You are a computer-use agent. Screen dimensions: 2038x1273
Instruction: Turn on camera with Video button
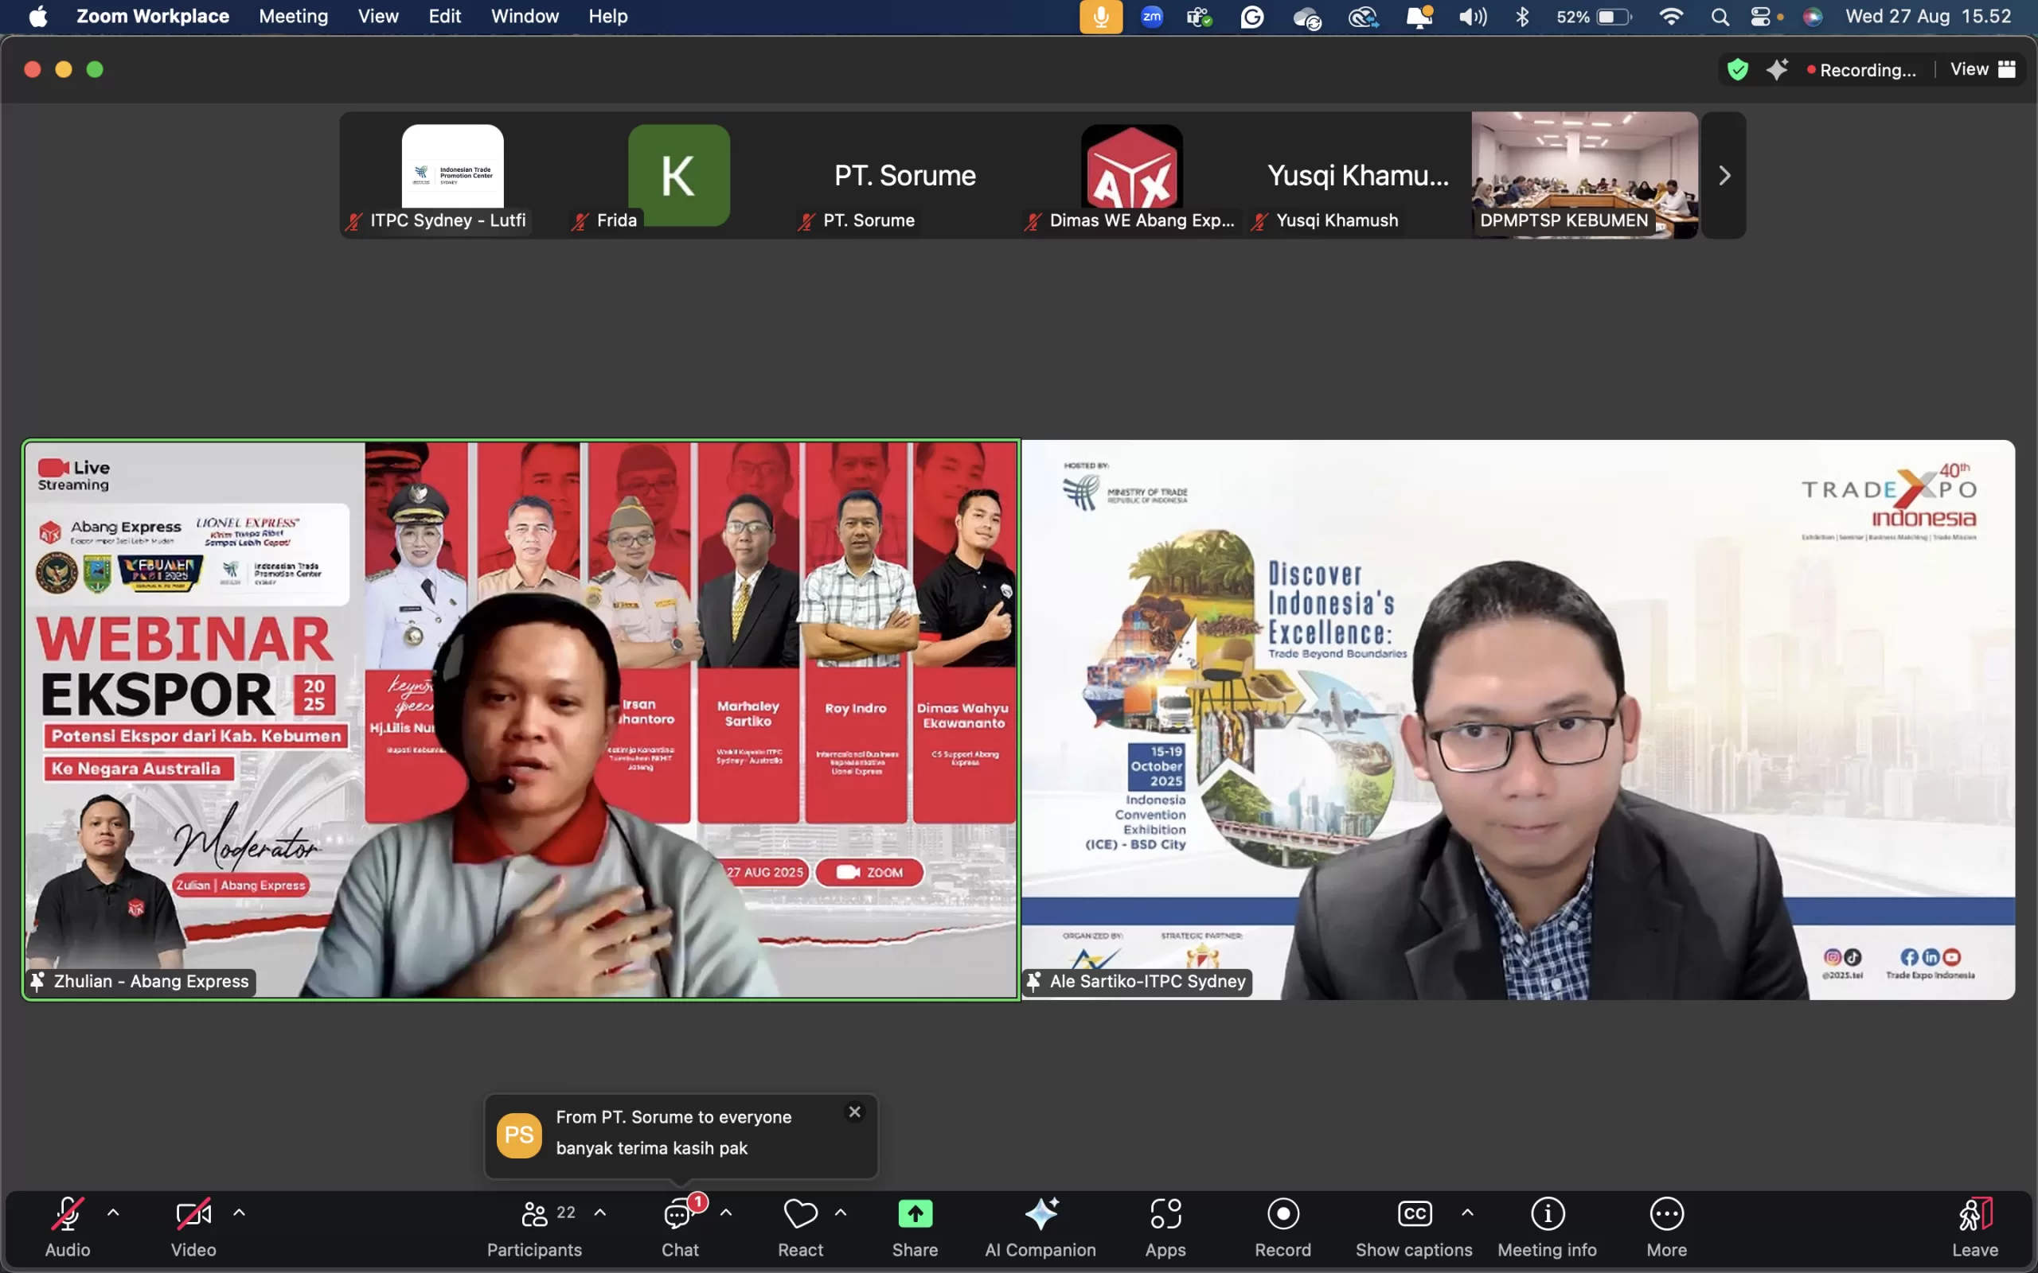coord(193,1214)
